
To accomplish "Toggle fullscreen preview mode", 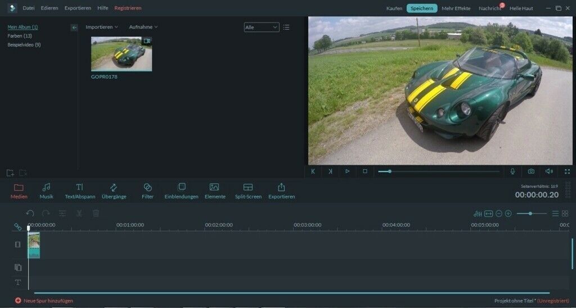I will (x=566, y=171).
